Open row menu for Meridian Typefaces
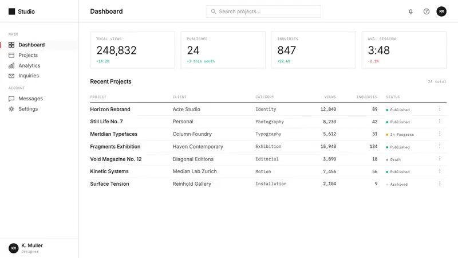Image resolution: width=458 pixels, height=258 pixels. 440,134
